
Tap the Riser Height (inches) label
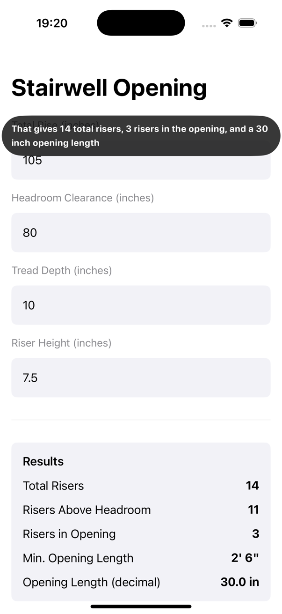(x=61, y=343)
